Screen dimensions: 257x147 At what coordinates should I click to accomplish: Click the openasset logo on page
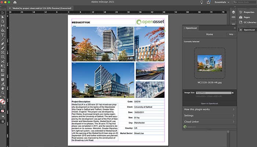[150, 22]
